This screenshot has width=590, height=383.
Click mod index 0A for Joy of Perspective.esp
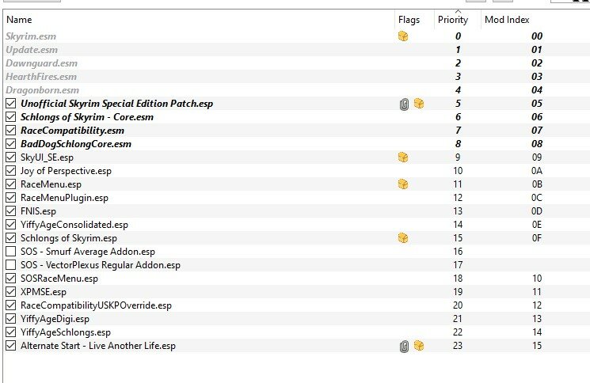[x=537, y=171]
